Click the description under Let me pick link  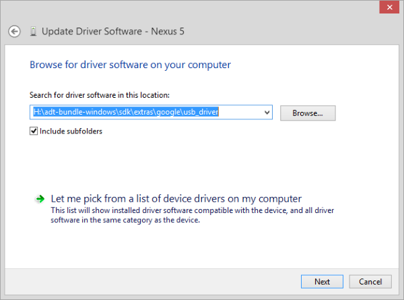[x=192, y=215]
